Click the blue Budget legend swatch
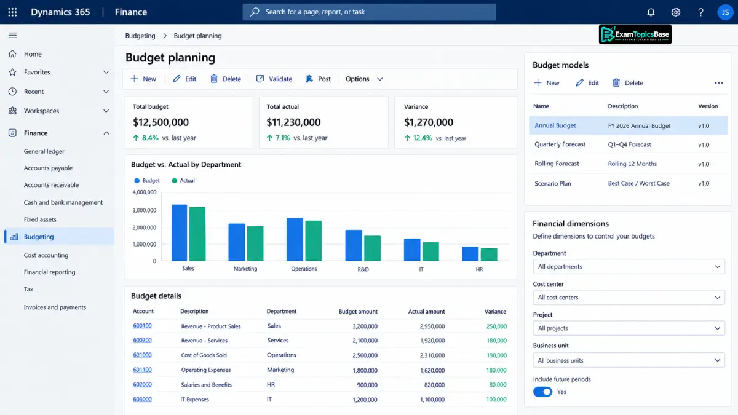Screen dimensions: 738x415 [137, 180]
